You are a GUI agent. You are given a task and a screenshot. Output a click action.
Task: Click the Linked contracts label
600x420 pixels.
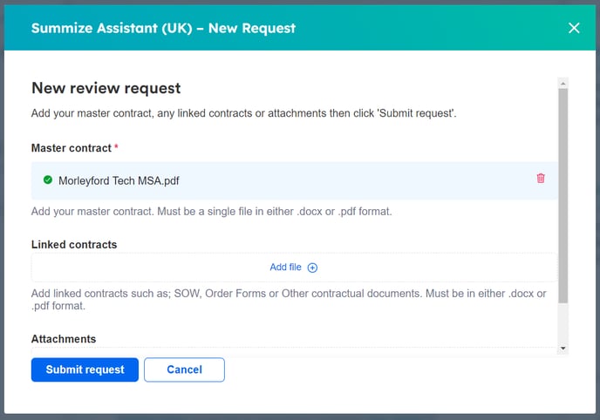pos(74,245)
